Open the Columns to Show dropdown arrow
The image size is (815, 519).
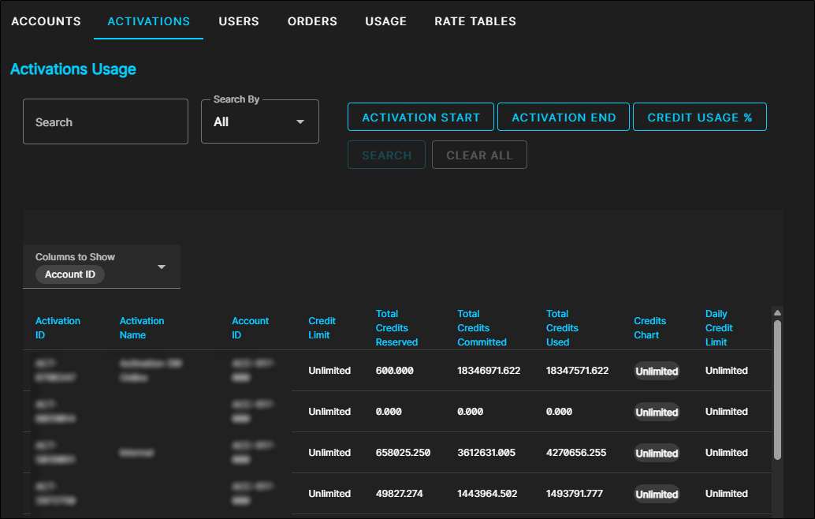(x=162, y=267)
